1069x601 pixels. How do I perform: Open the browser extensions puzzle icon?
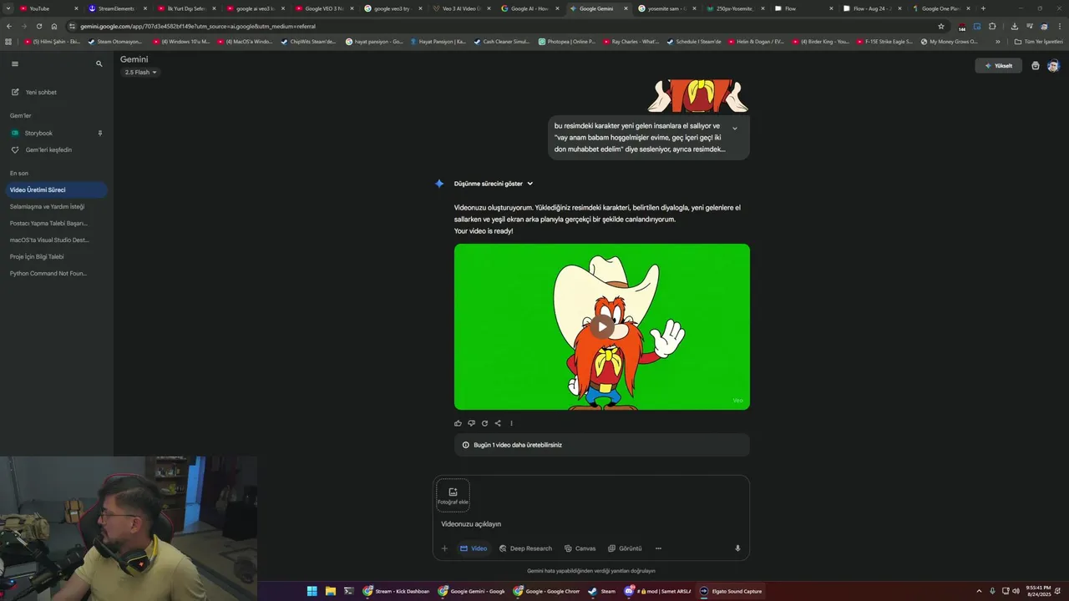tap(992, 26)
